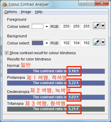Open background eyedropper options dropdown arrow
Screen dimensions: 111x122
(103, 42)
